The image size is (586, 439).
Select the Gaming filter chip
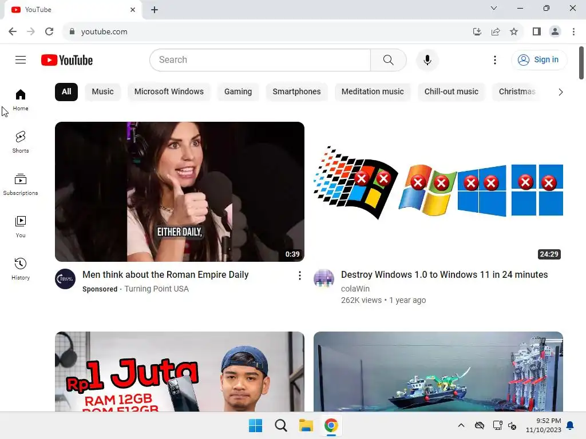point(238,92)
